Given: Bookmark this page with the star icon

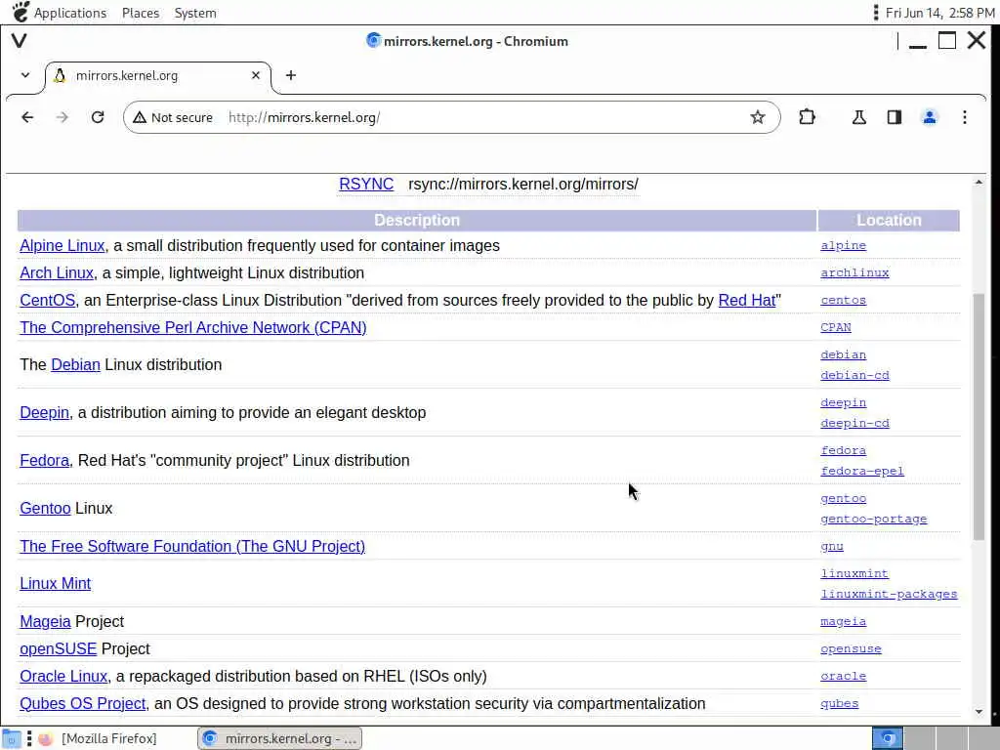Looking at the screenshot, I should pyautogui.click(x=757, y=117).
